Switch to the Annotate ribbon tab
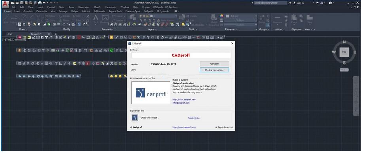Screen dimensions: 365x153 click(x=28, y=11)
